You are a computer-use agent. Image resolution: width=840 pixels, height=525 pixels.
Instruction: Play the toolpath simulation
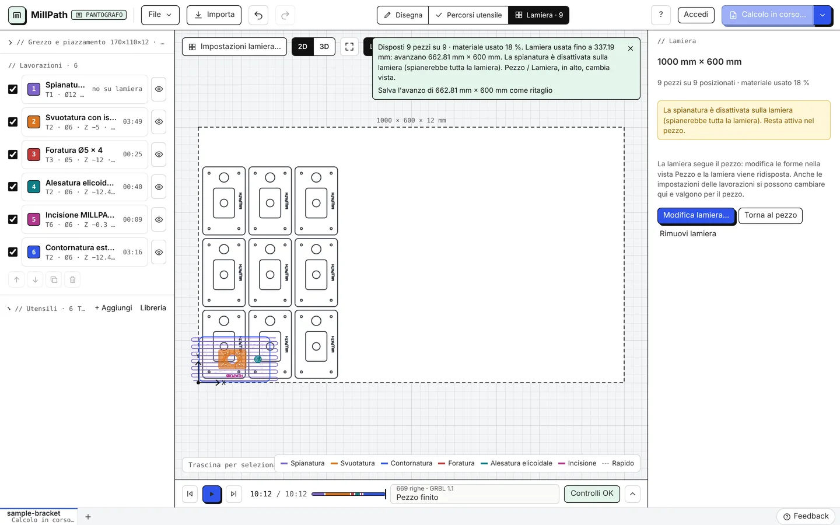coord(212,494)
